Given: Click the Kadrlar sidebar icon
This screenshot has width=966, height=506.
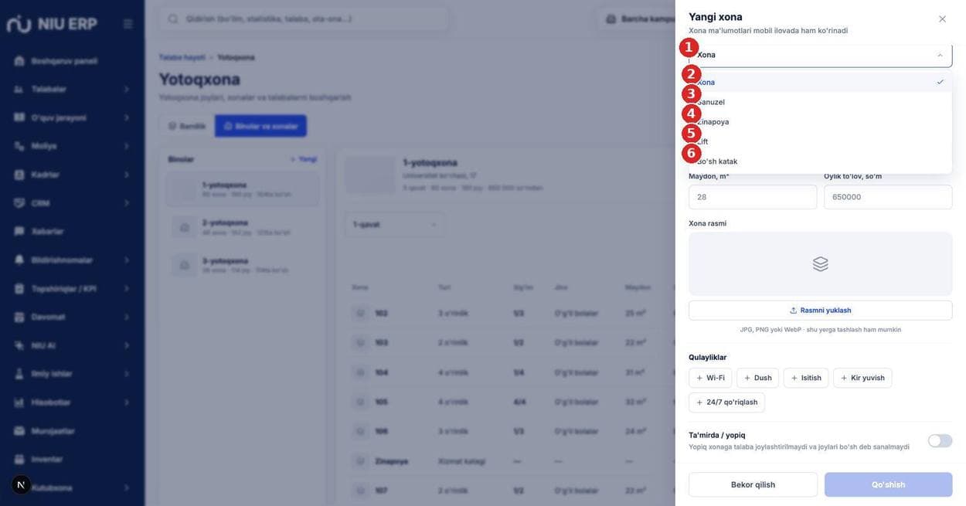Looking at the screenshot, I should (x=19, y=175).
